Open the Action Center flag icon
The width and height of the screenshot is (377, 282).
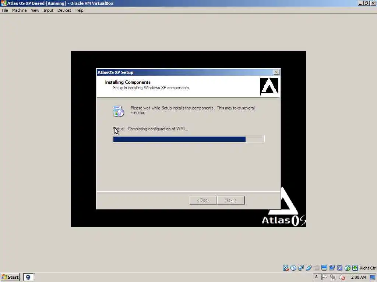pos(324,277)
